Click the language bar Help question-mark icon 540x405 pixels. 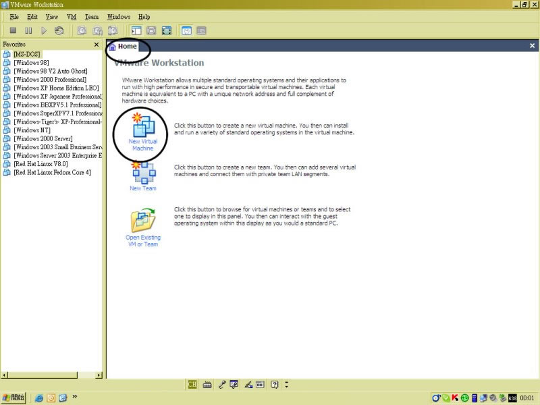275,384
